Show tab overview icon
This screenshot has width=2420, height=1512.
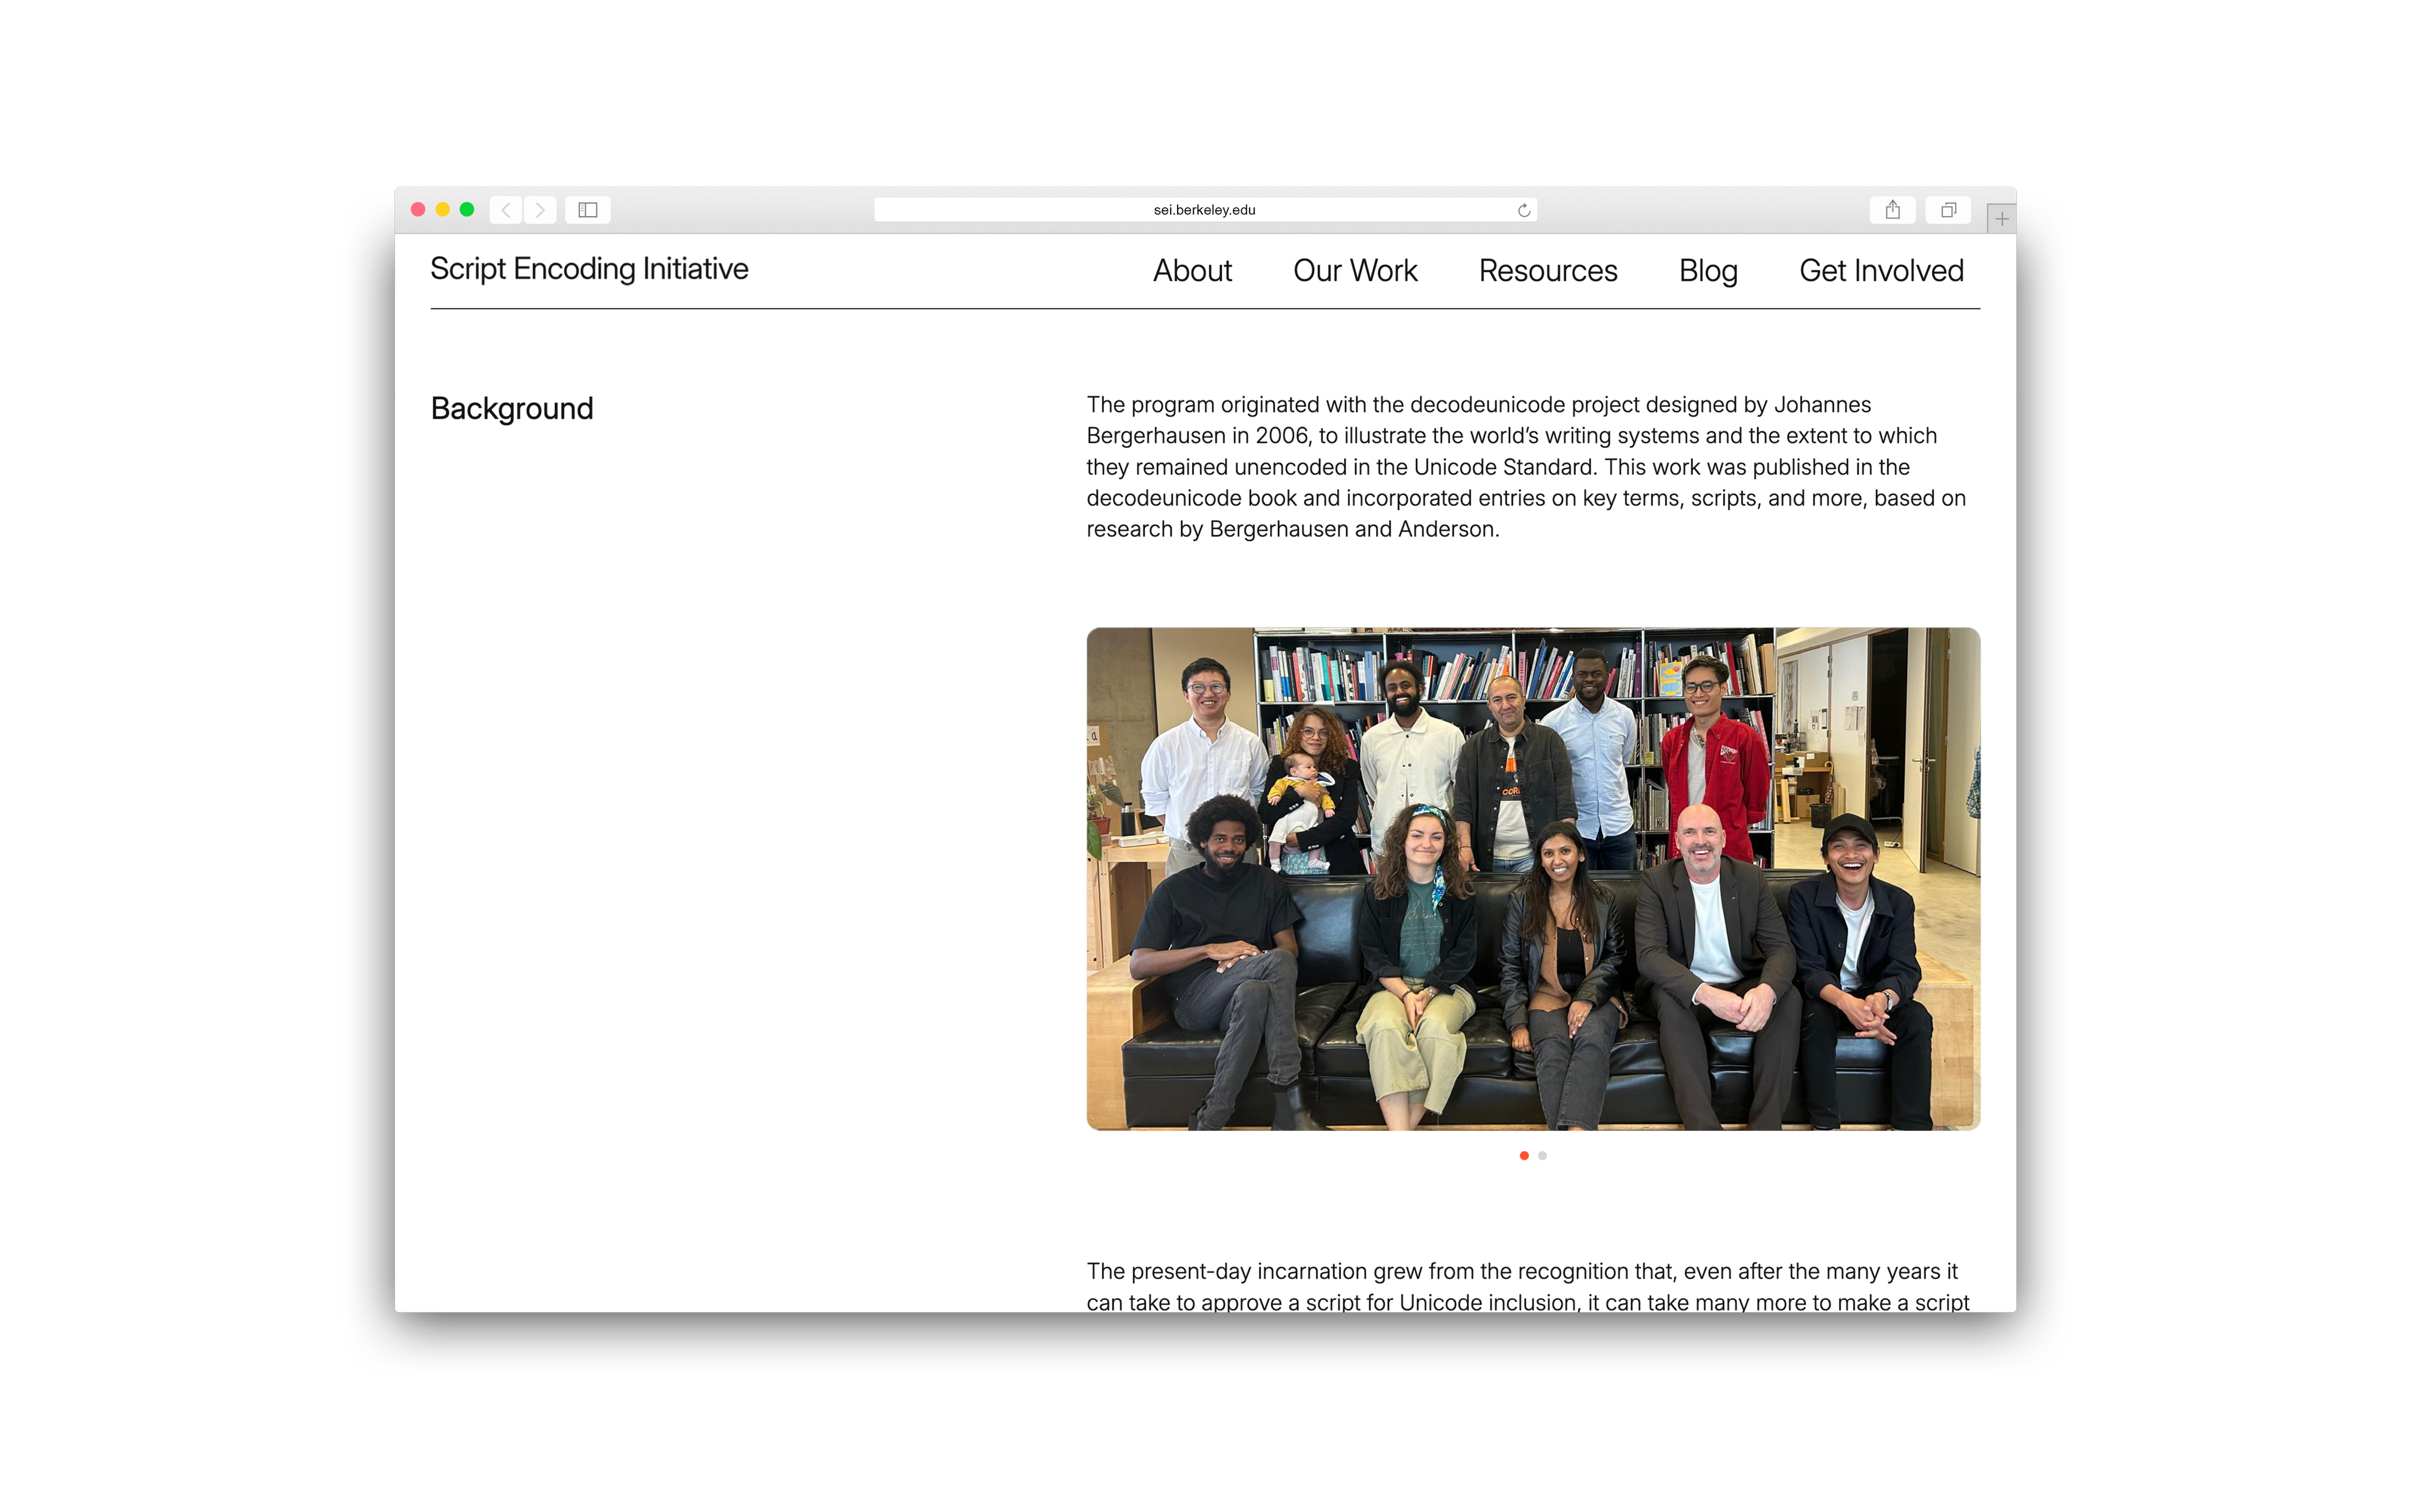point(1948,210)
